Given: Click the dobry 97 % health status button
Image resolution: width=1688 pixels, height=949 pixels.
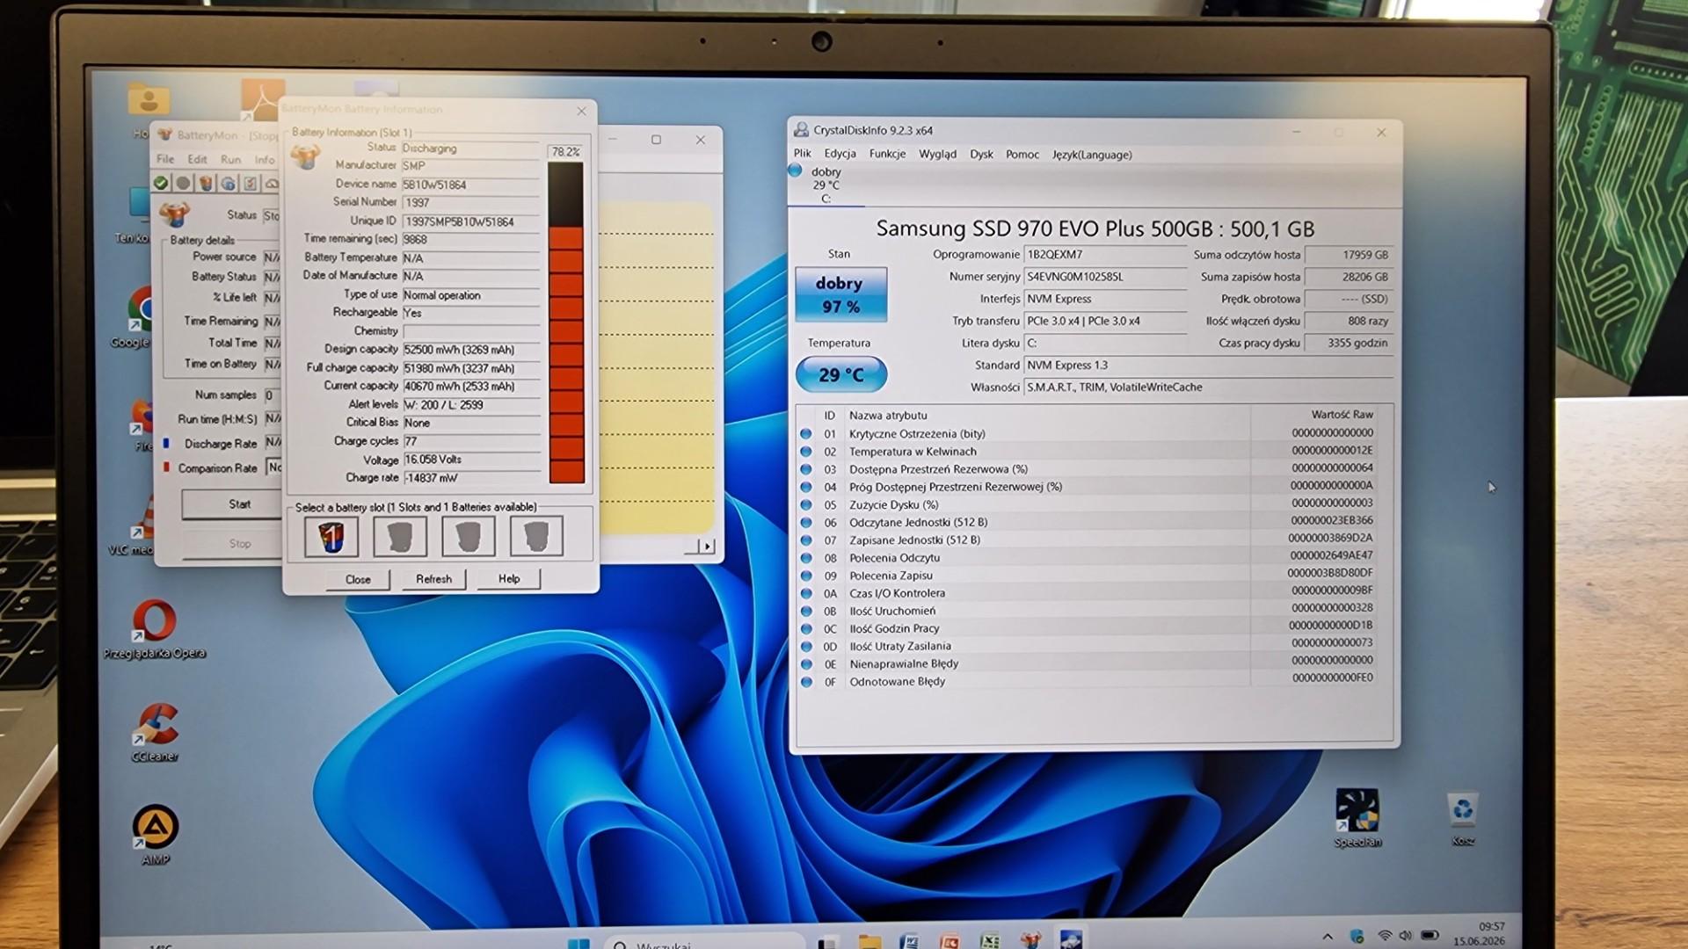Looking at the screenshot, I should point(840,294).
